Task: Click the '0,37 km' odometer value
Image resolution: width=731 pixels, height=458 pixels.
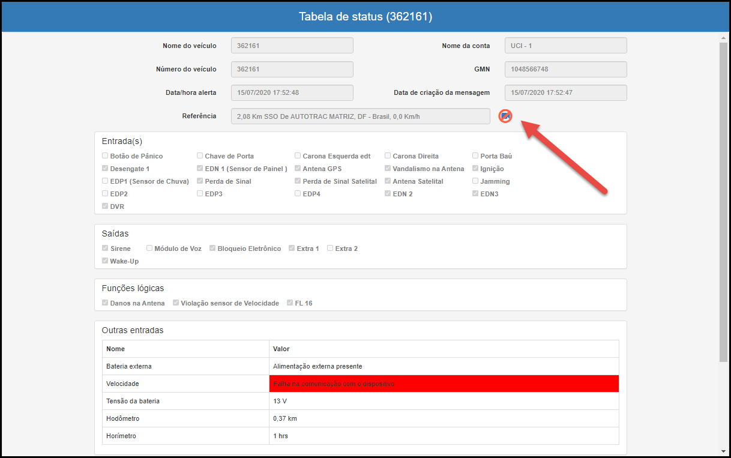Action: click(285, 418)
